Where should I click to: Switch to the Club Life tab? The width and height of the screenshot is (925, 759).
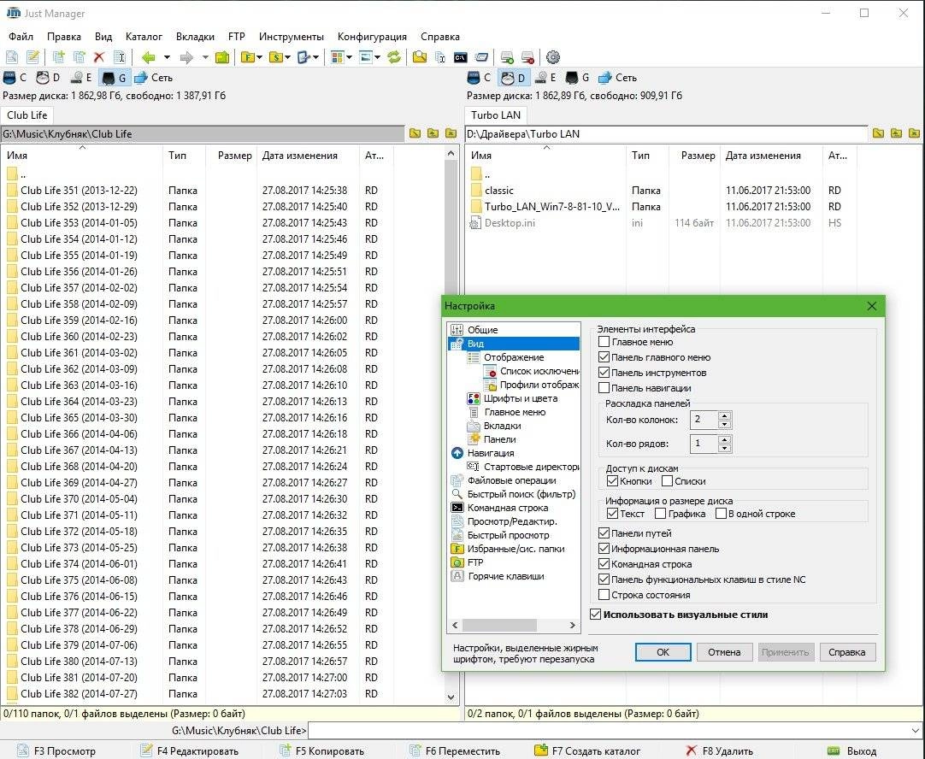27,115
